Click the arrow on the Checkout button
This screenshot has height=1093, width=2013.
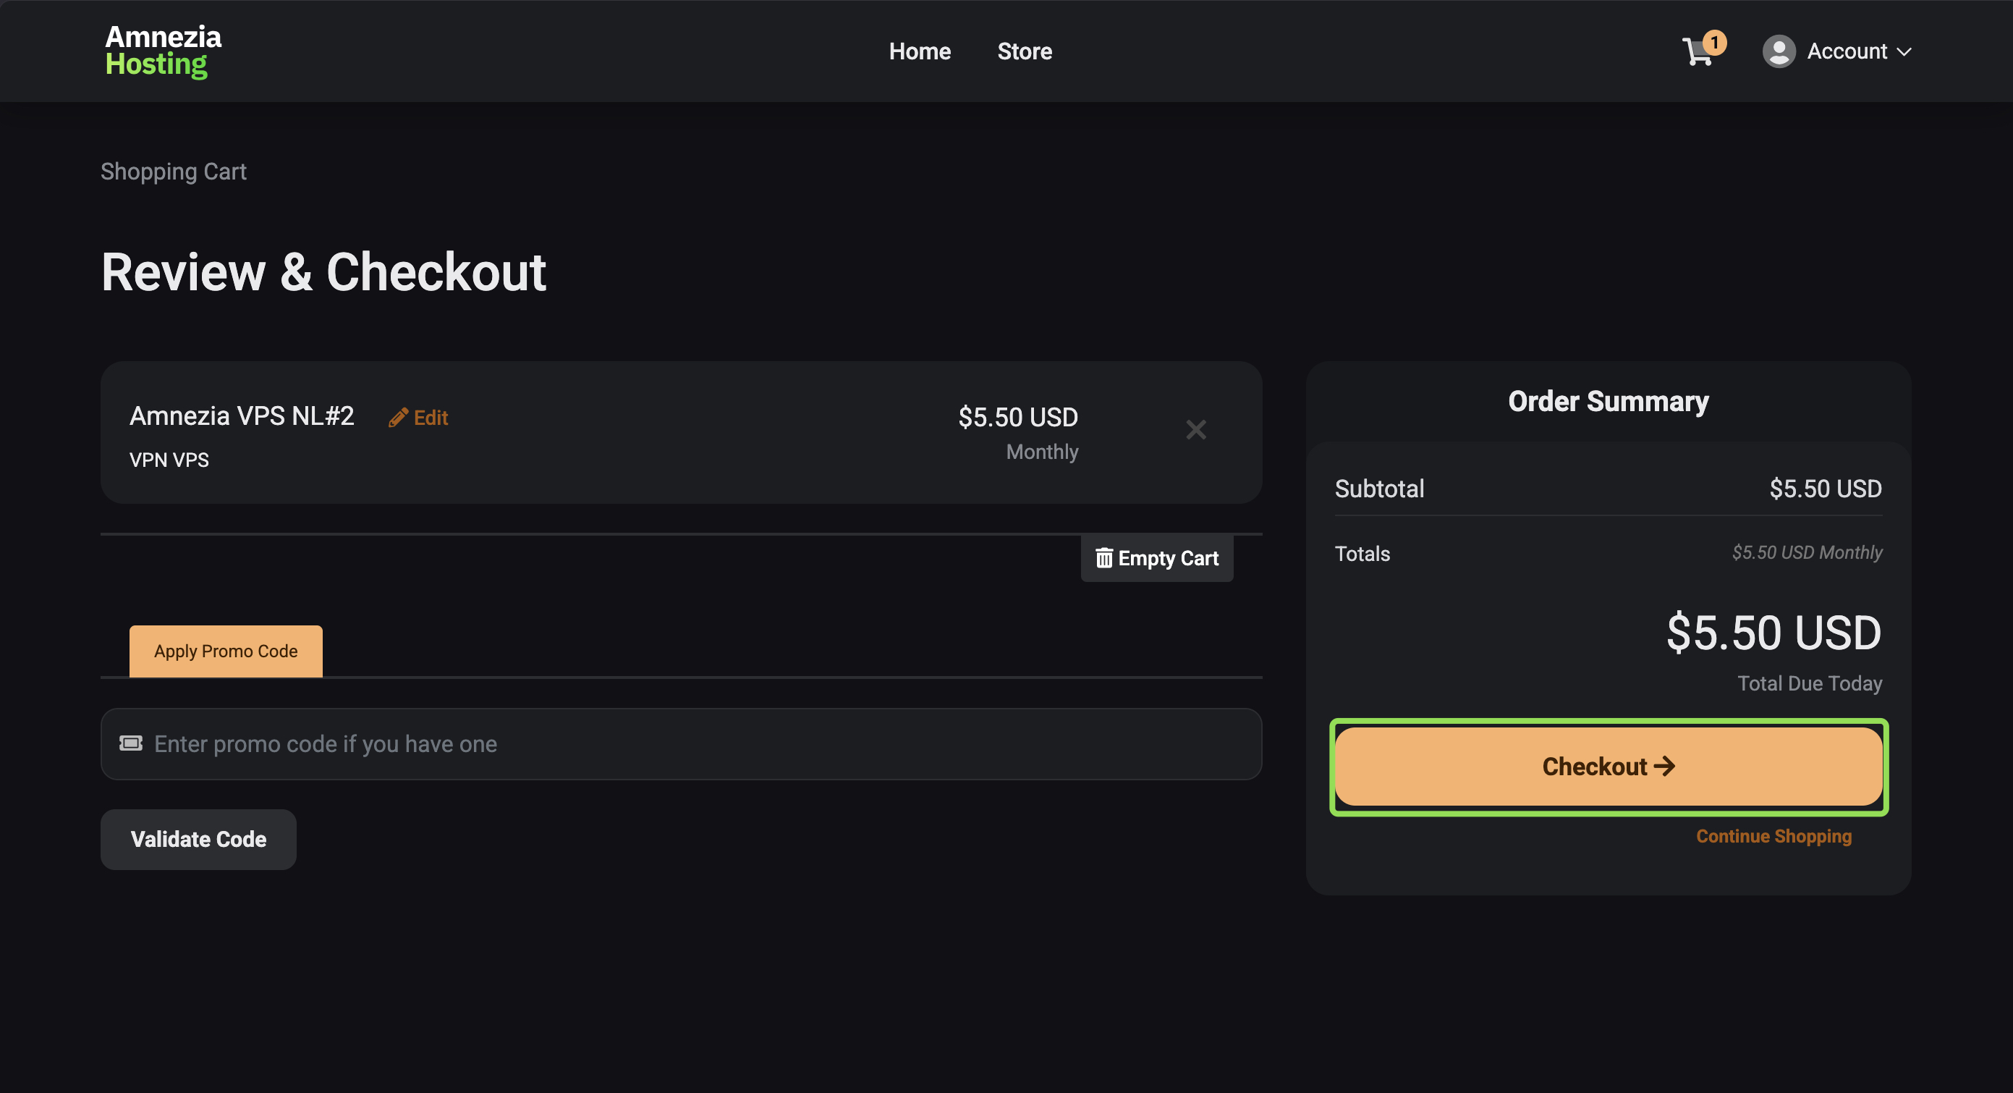[1664, 767]
